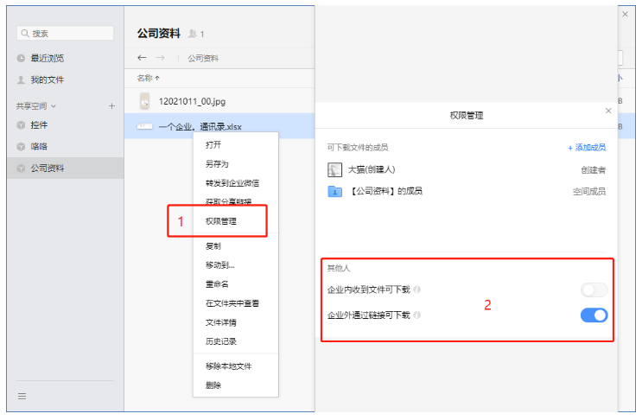Viewport: 642px width, 420px height.
Task: Click plus icon to add shared space
Action: (111, 106)
